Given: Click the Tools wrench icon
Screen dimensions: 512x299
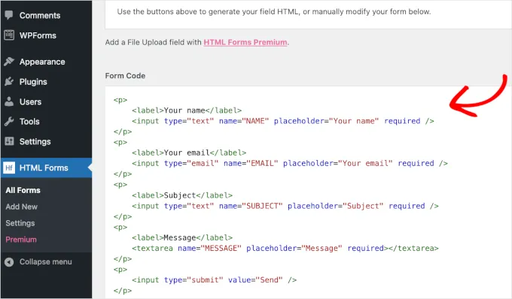Looking at the screenshot, I should point(9,122).
